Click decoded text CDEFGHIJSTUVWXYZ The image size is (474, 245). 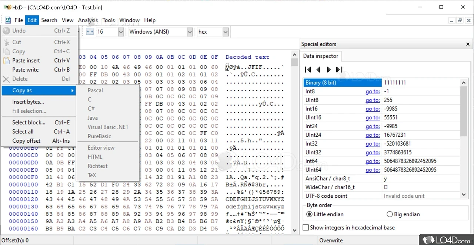coord(255,199)
